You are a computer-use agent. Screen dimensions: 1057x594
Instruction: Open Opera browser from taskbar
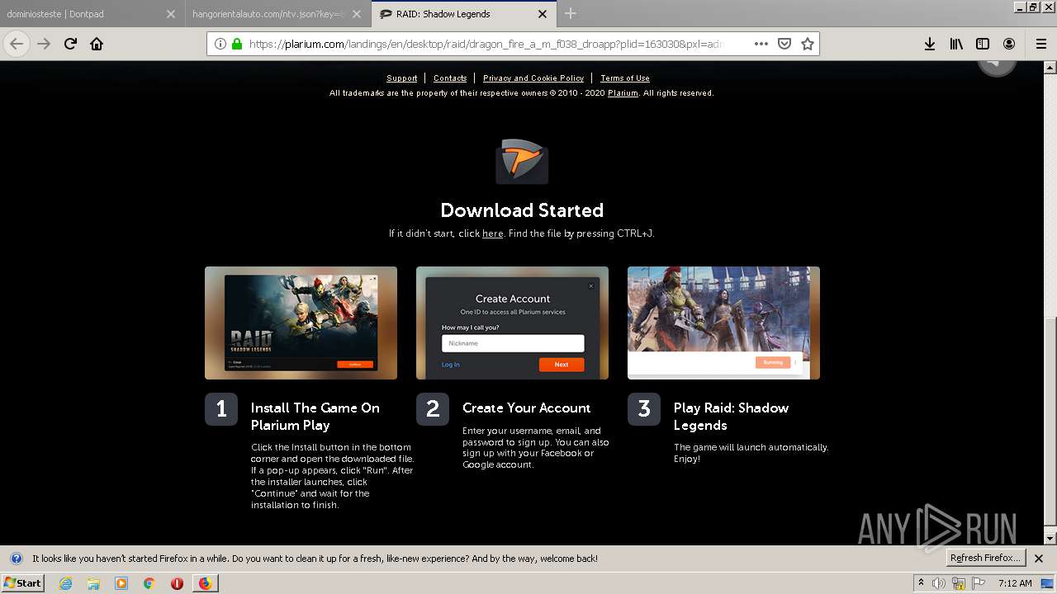coord(177,583)
